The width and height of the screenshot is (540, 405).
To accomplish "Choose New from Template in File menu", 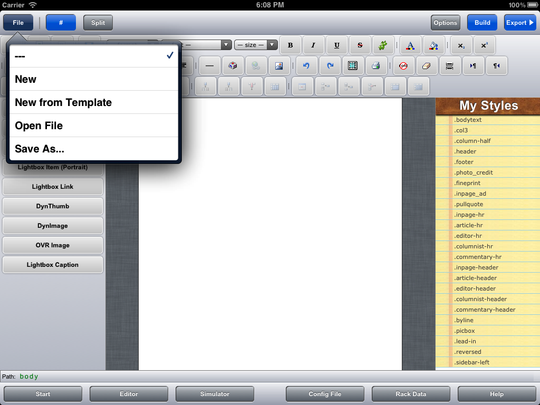I will 94,102.
